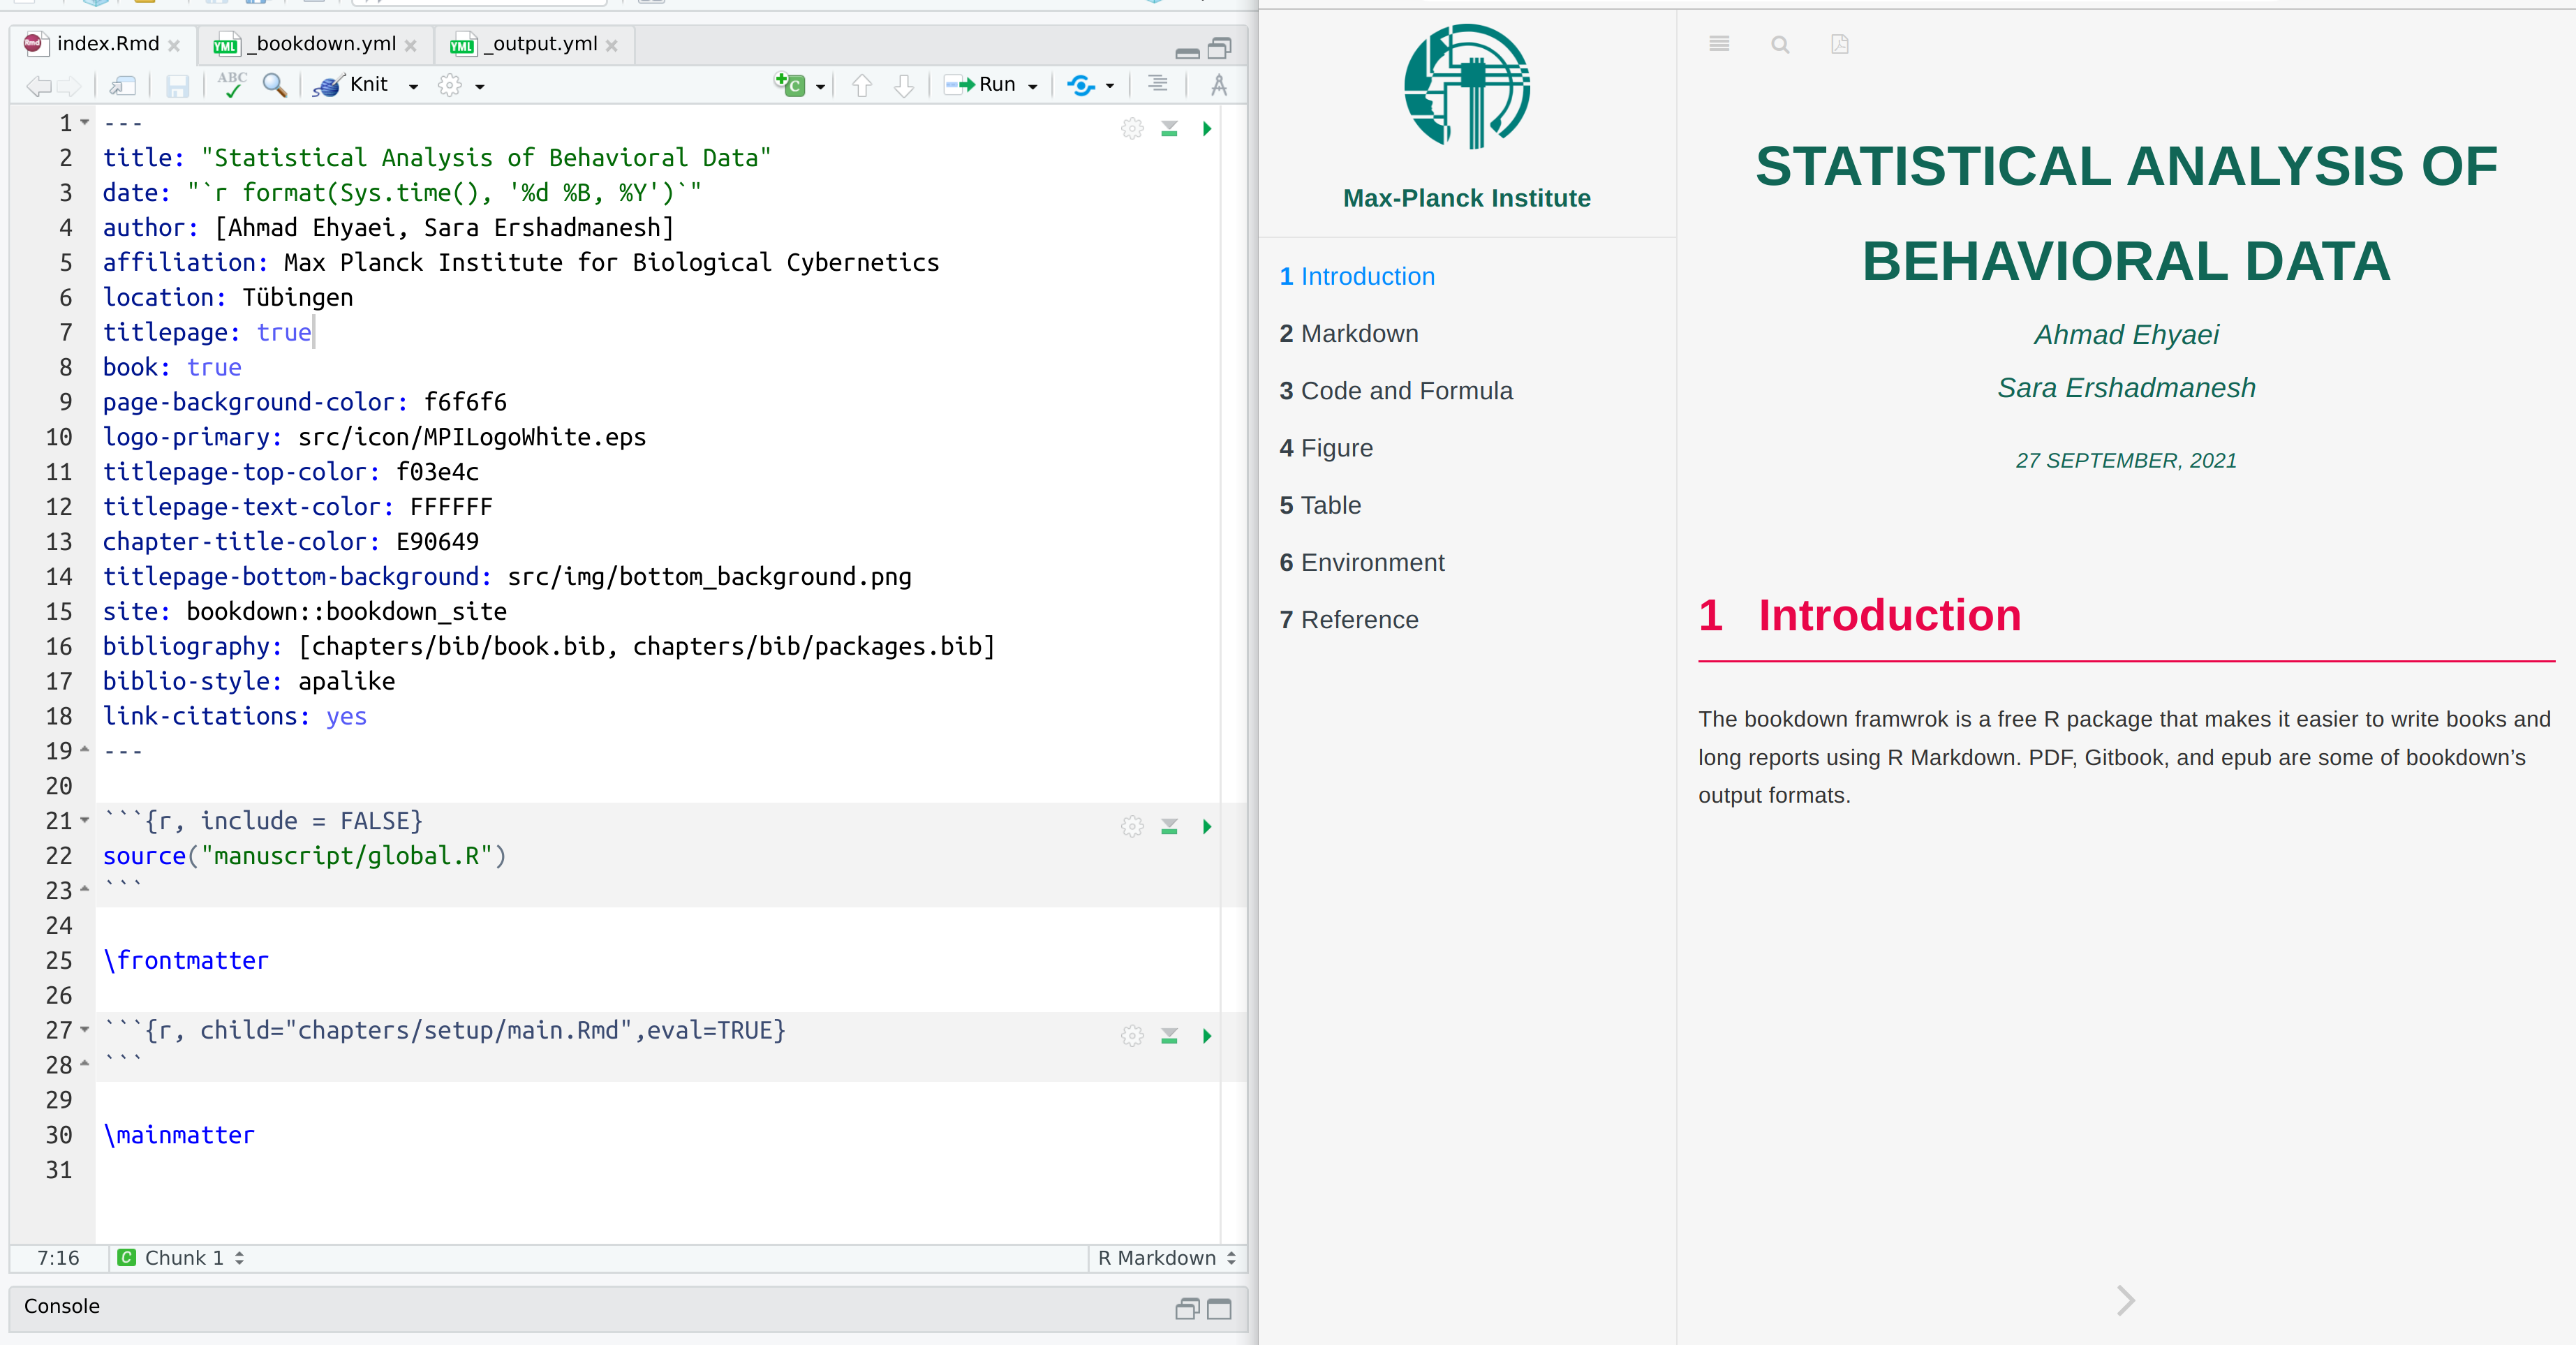Open R Markdown file type selector
Screen dimensions: 2576x1345
pyautogui.click(x=1167, y=1258)
